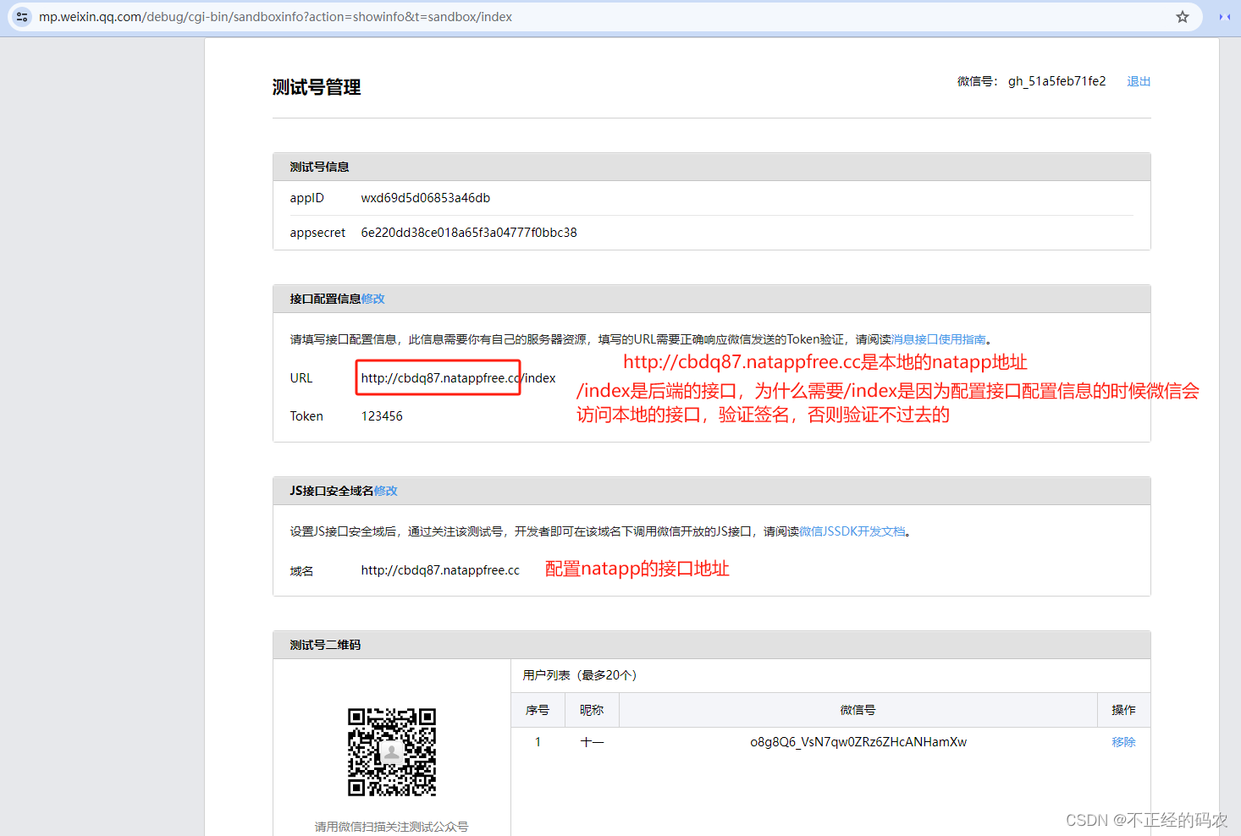The image size is (1241, 836).
Task: Click the 操作 column header
Action: (1123, 710)
